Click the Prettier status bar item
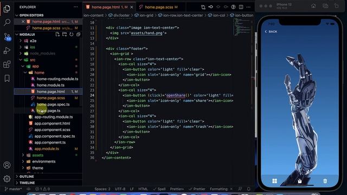The image size is (347, 195). click(197, 189)
